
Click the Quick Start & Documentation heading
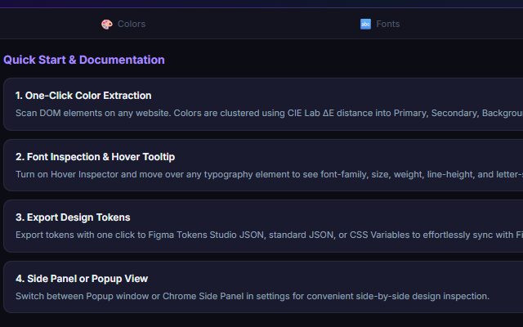[x=84, y=60]
